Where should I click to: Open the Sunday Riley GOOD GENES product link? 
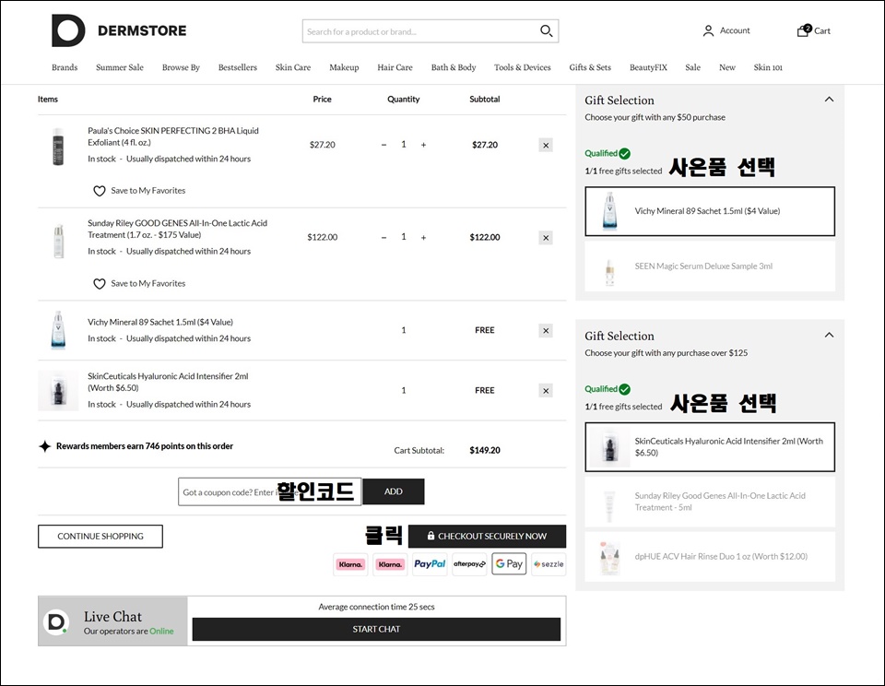(x=177, y=230)
